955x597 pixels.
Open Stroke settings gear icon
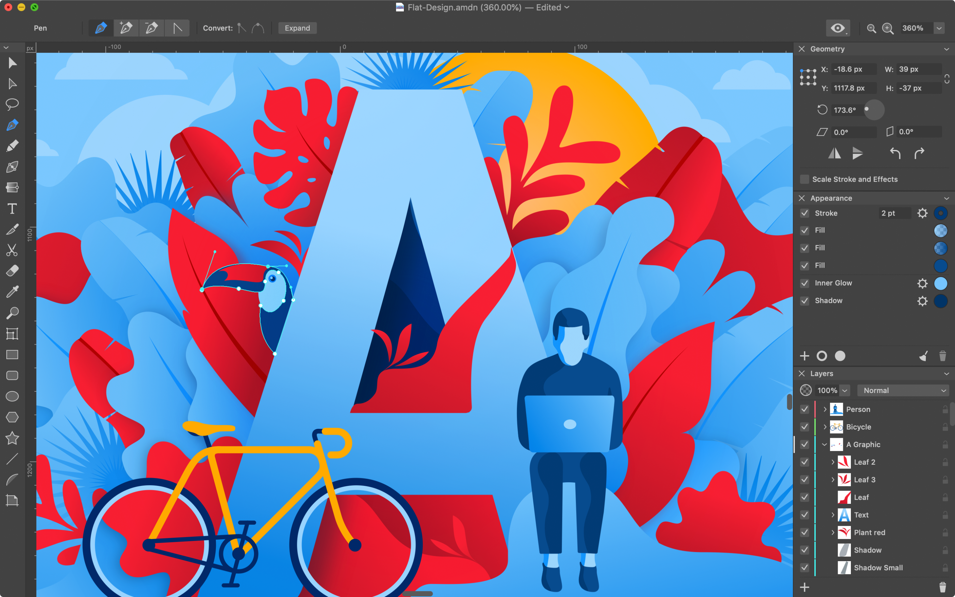[922, 213]
